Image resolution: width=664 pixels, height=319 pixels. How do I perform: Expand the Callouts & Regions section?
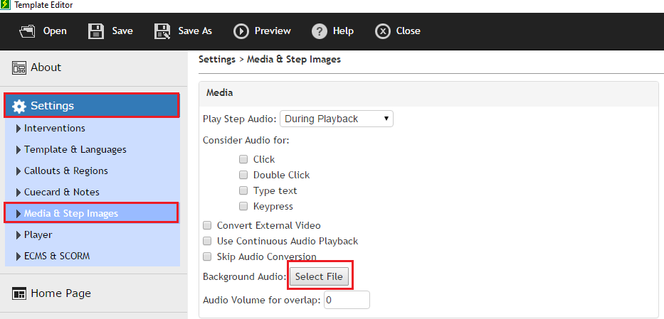click(19, 171)
